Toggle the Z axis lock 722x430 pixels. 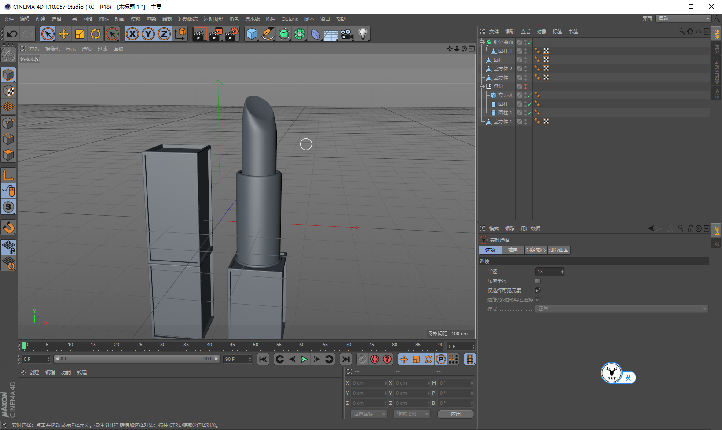point(164,34)
